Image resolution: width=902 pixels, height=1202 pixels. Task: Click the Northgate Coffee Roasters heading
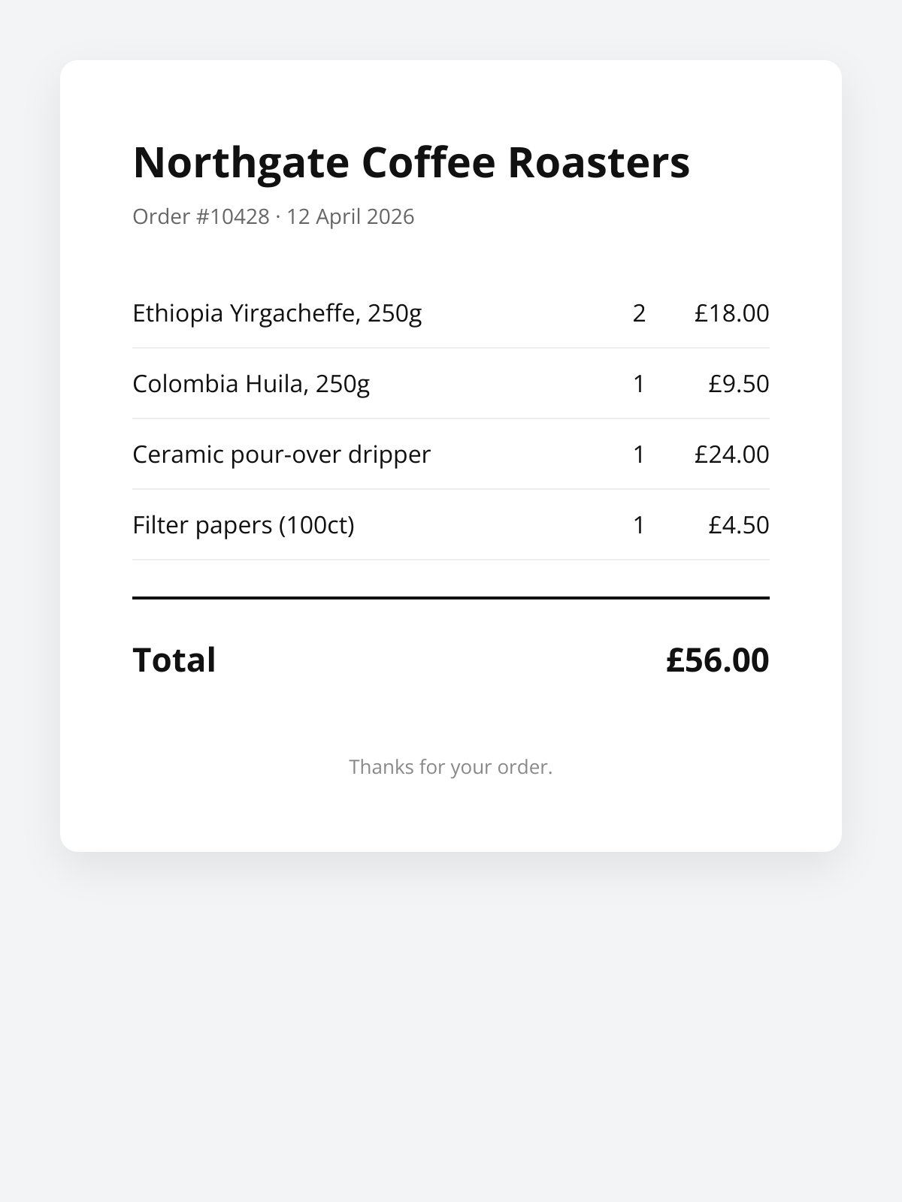point(411,162)
